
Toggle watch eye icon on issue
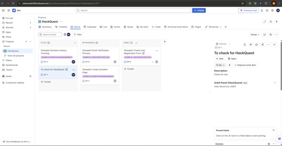pos(251,44)
